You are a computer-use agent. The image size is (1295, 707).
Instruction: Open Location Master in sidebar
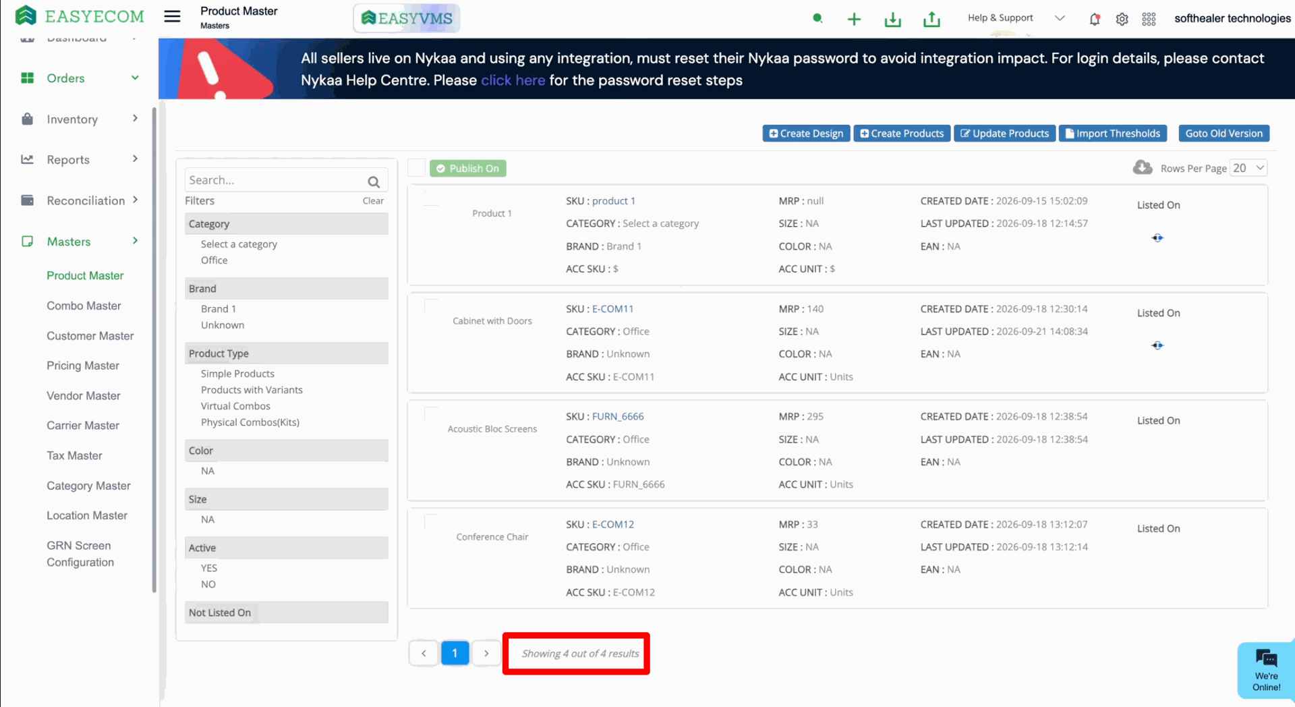click(87, 515)
